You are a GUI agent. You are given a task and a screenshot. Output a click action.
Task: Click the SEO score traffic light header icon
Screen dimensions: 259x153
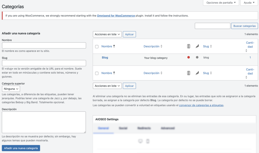188,46
